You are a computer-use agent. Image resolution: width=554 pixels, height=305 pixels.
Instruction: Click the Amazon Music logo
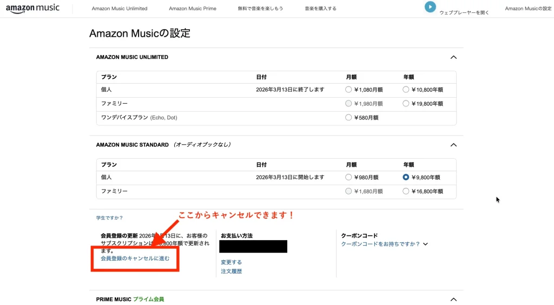(x=33, y=9)
